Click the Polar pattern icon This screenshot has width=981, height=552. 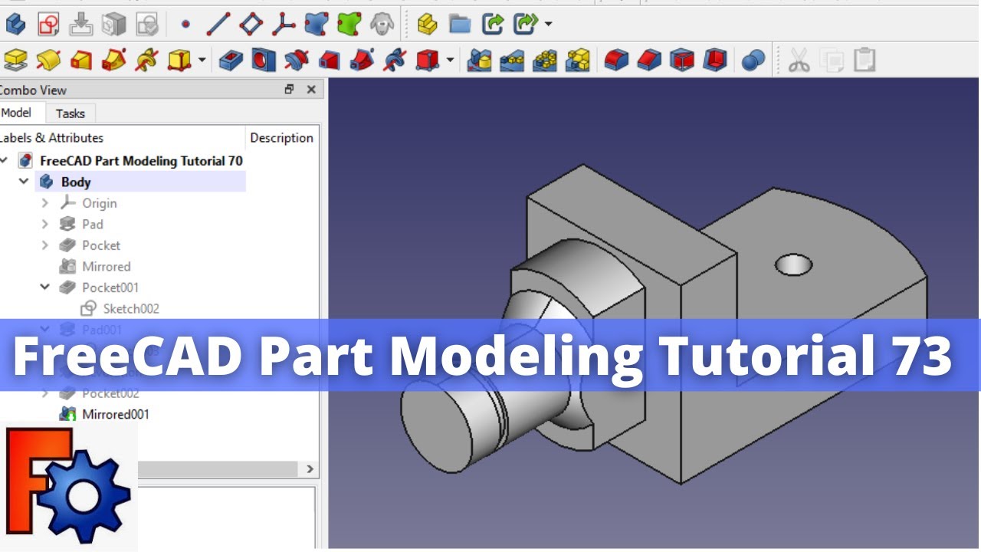[x=545, y=60]
